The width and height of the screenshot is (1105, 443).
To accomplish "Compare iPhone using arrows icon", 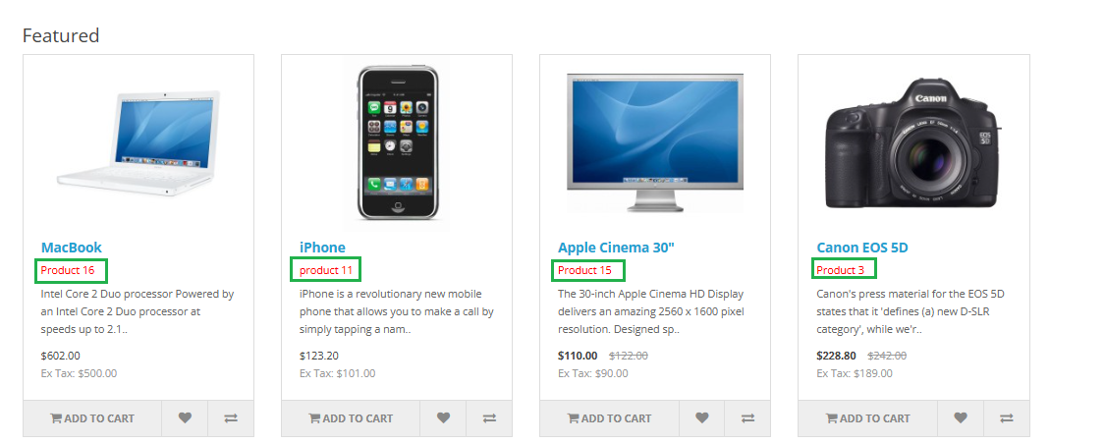I will 490,418.
